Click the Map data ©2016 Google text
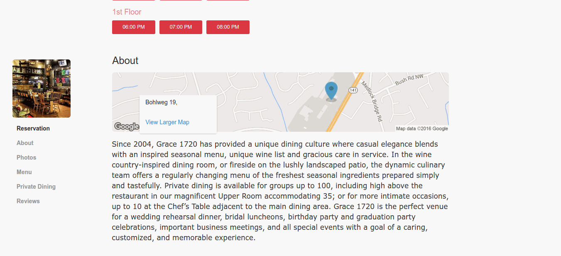Viewport: 561px width, 256px height. coord(422,129)
